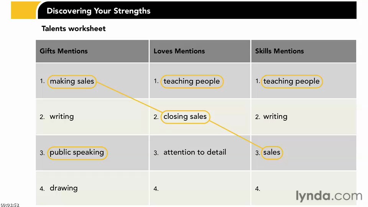Click the 'Discovering Your Strengths' title bar
The width and height of the screenshot is (368, 207).
pyautogui.click(x=197, y=10)
